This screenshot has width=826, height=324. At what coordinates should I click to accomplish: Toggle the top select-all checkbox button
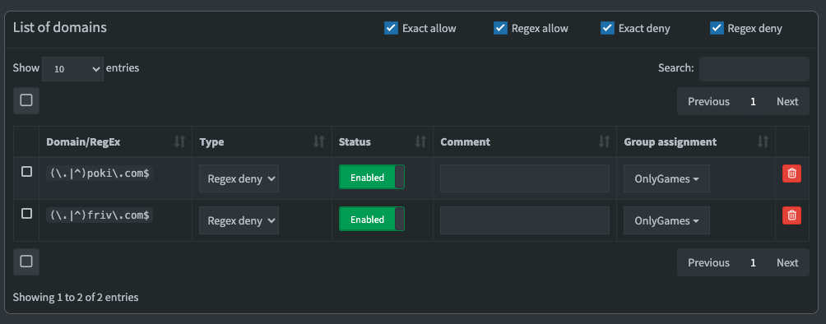26,100
